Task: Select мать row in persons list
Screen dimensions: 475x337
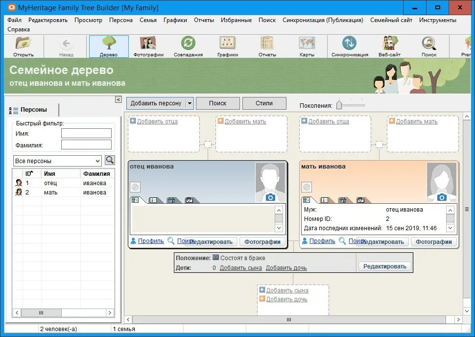Action: click(x=63, y=192)
